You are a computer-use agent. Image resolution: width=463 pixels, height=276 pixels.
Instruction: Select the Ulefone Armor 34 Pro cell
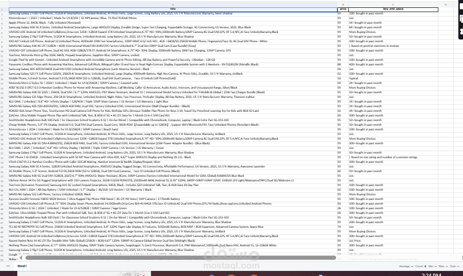[x=173, y=180]
